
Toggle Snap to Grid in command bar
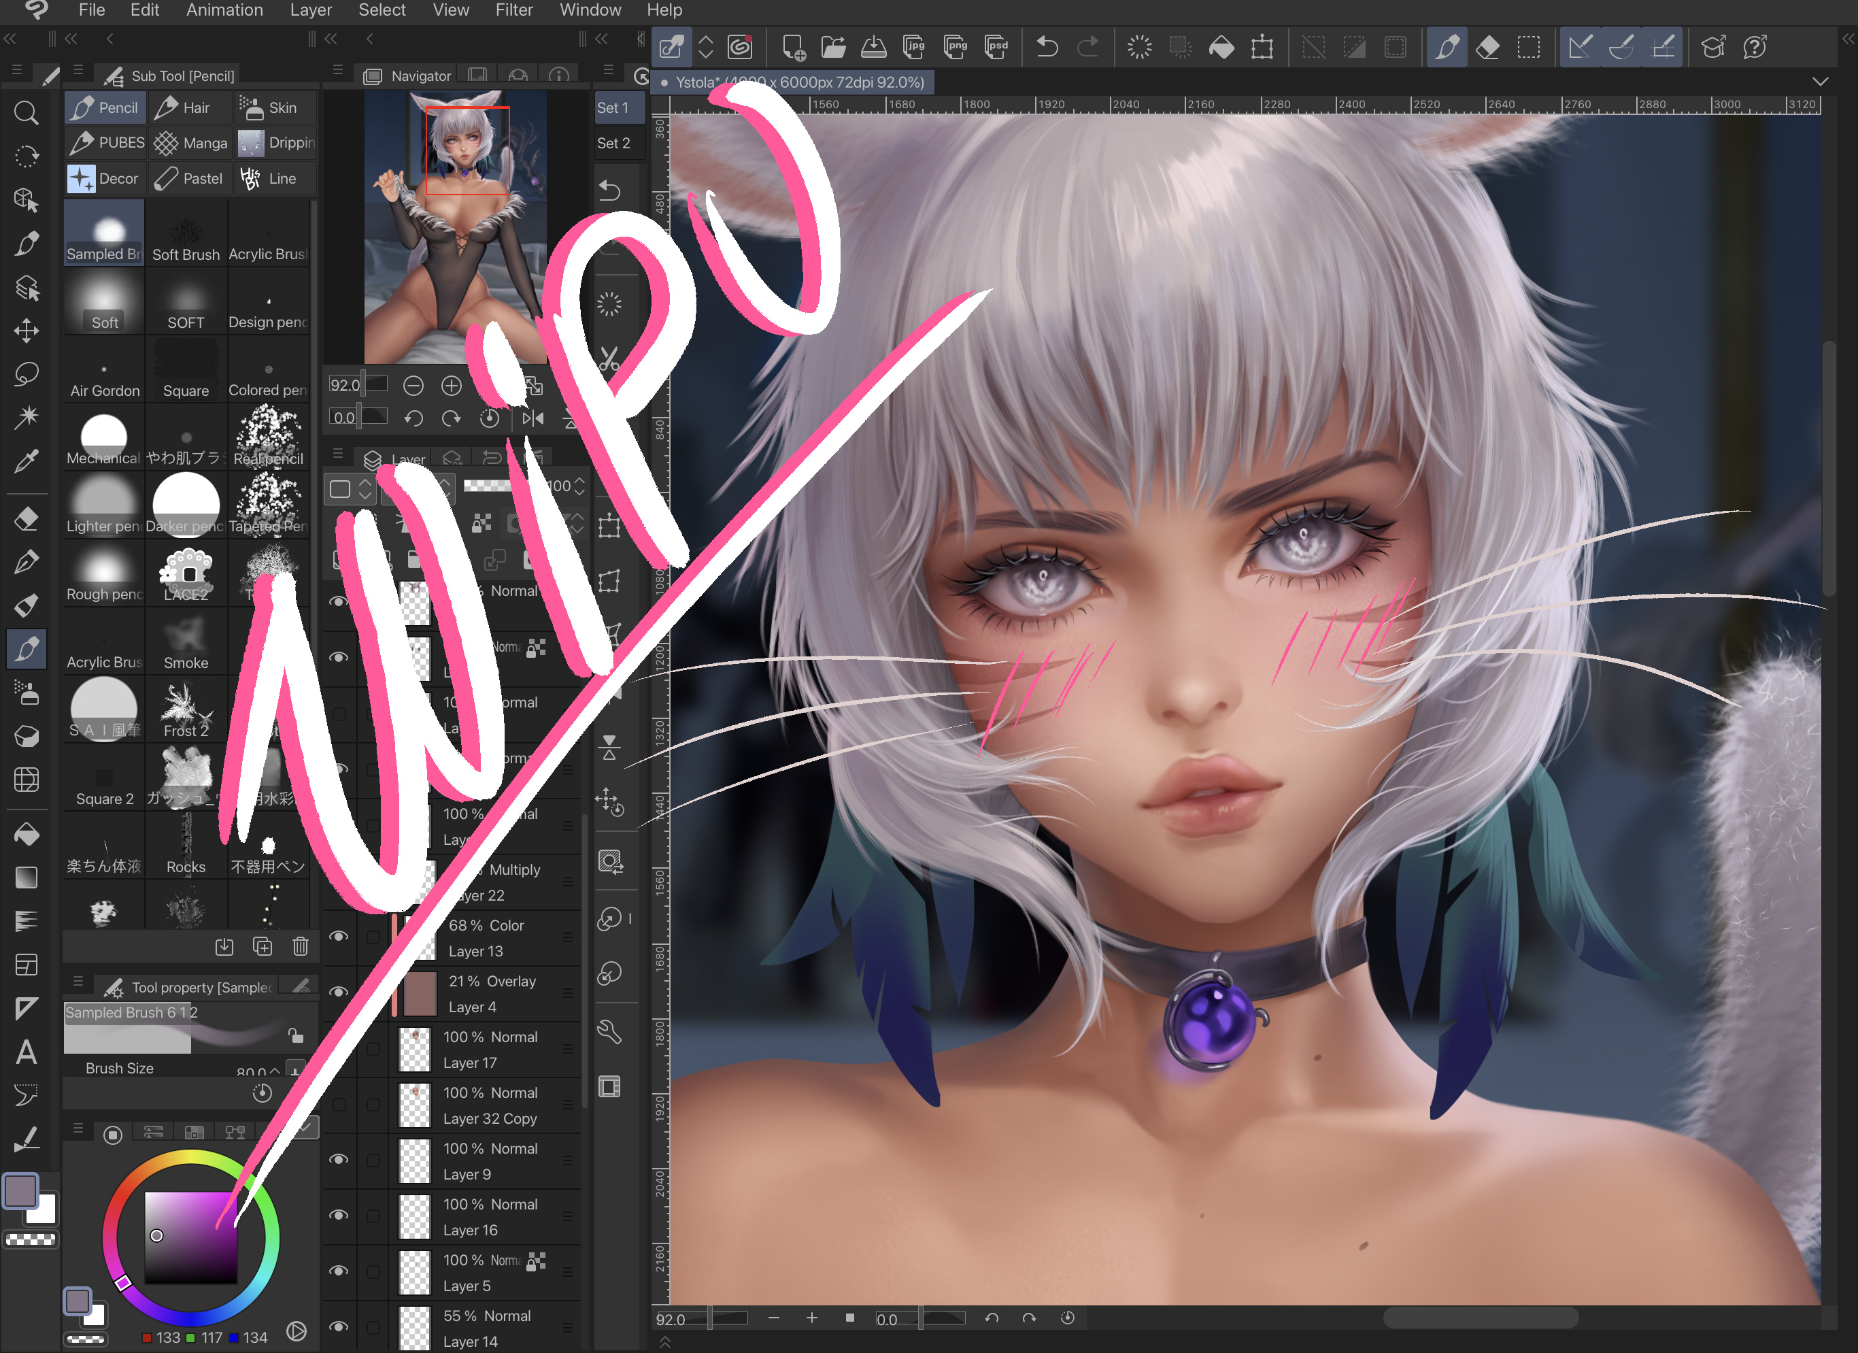coord(1662,47)
